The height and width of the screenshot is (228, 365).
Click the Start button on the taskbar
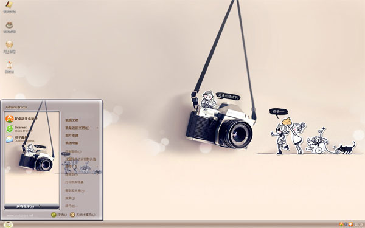click(8, 224)
